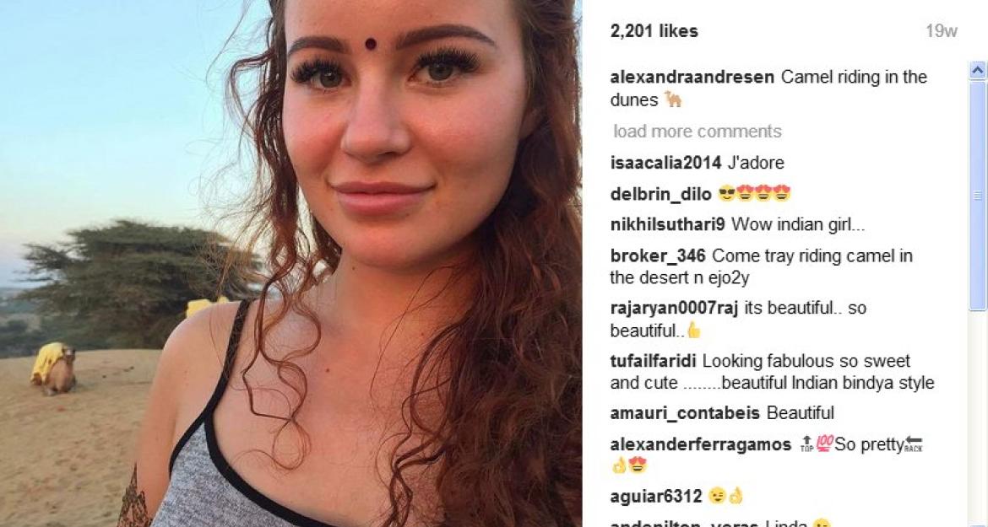988x527 pixels.
Task: Click the 19w post timestamp
Action: 942,31
